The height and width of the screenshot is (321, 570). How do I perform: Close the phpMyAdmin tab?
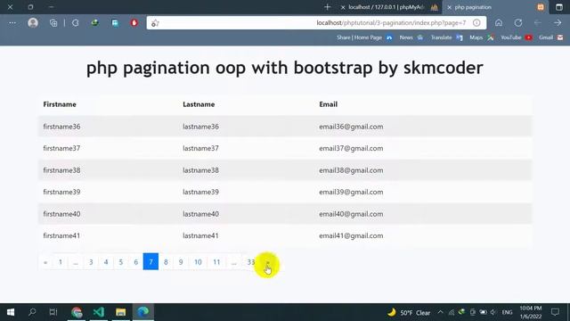point(343,7)
